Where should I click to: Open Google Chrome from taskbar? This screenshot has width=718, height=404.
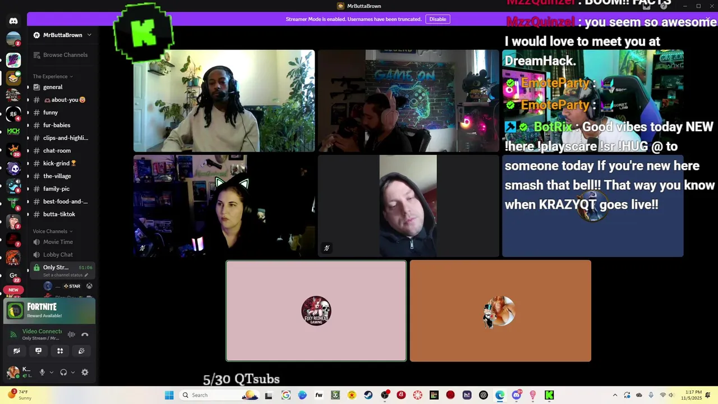click(x=286, y=395)
